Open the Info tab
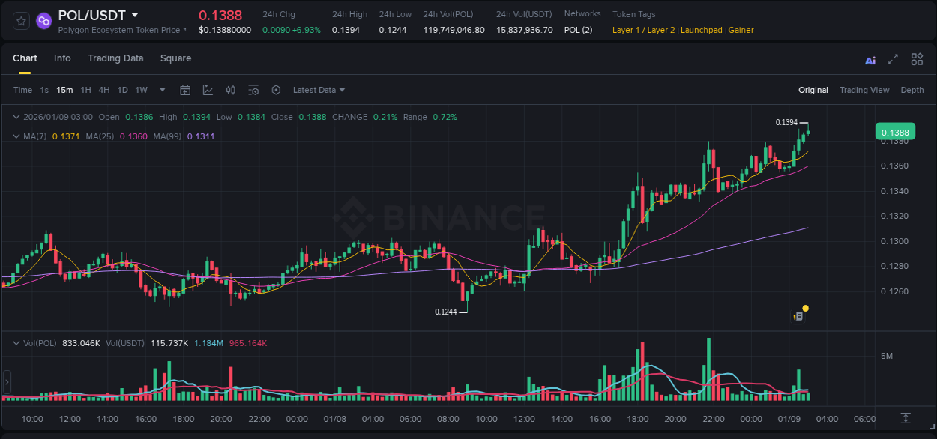 pyautogui.click(x=62, y=58)
